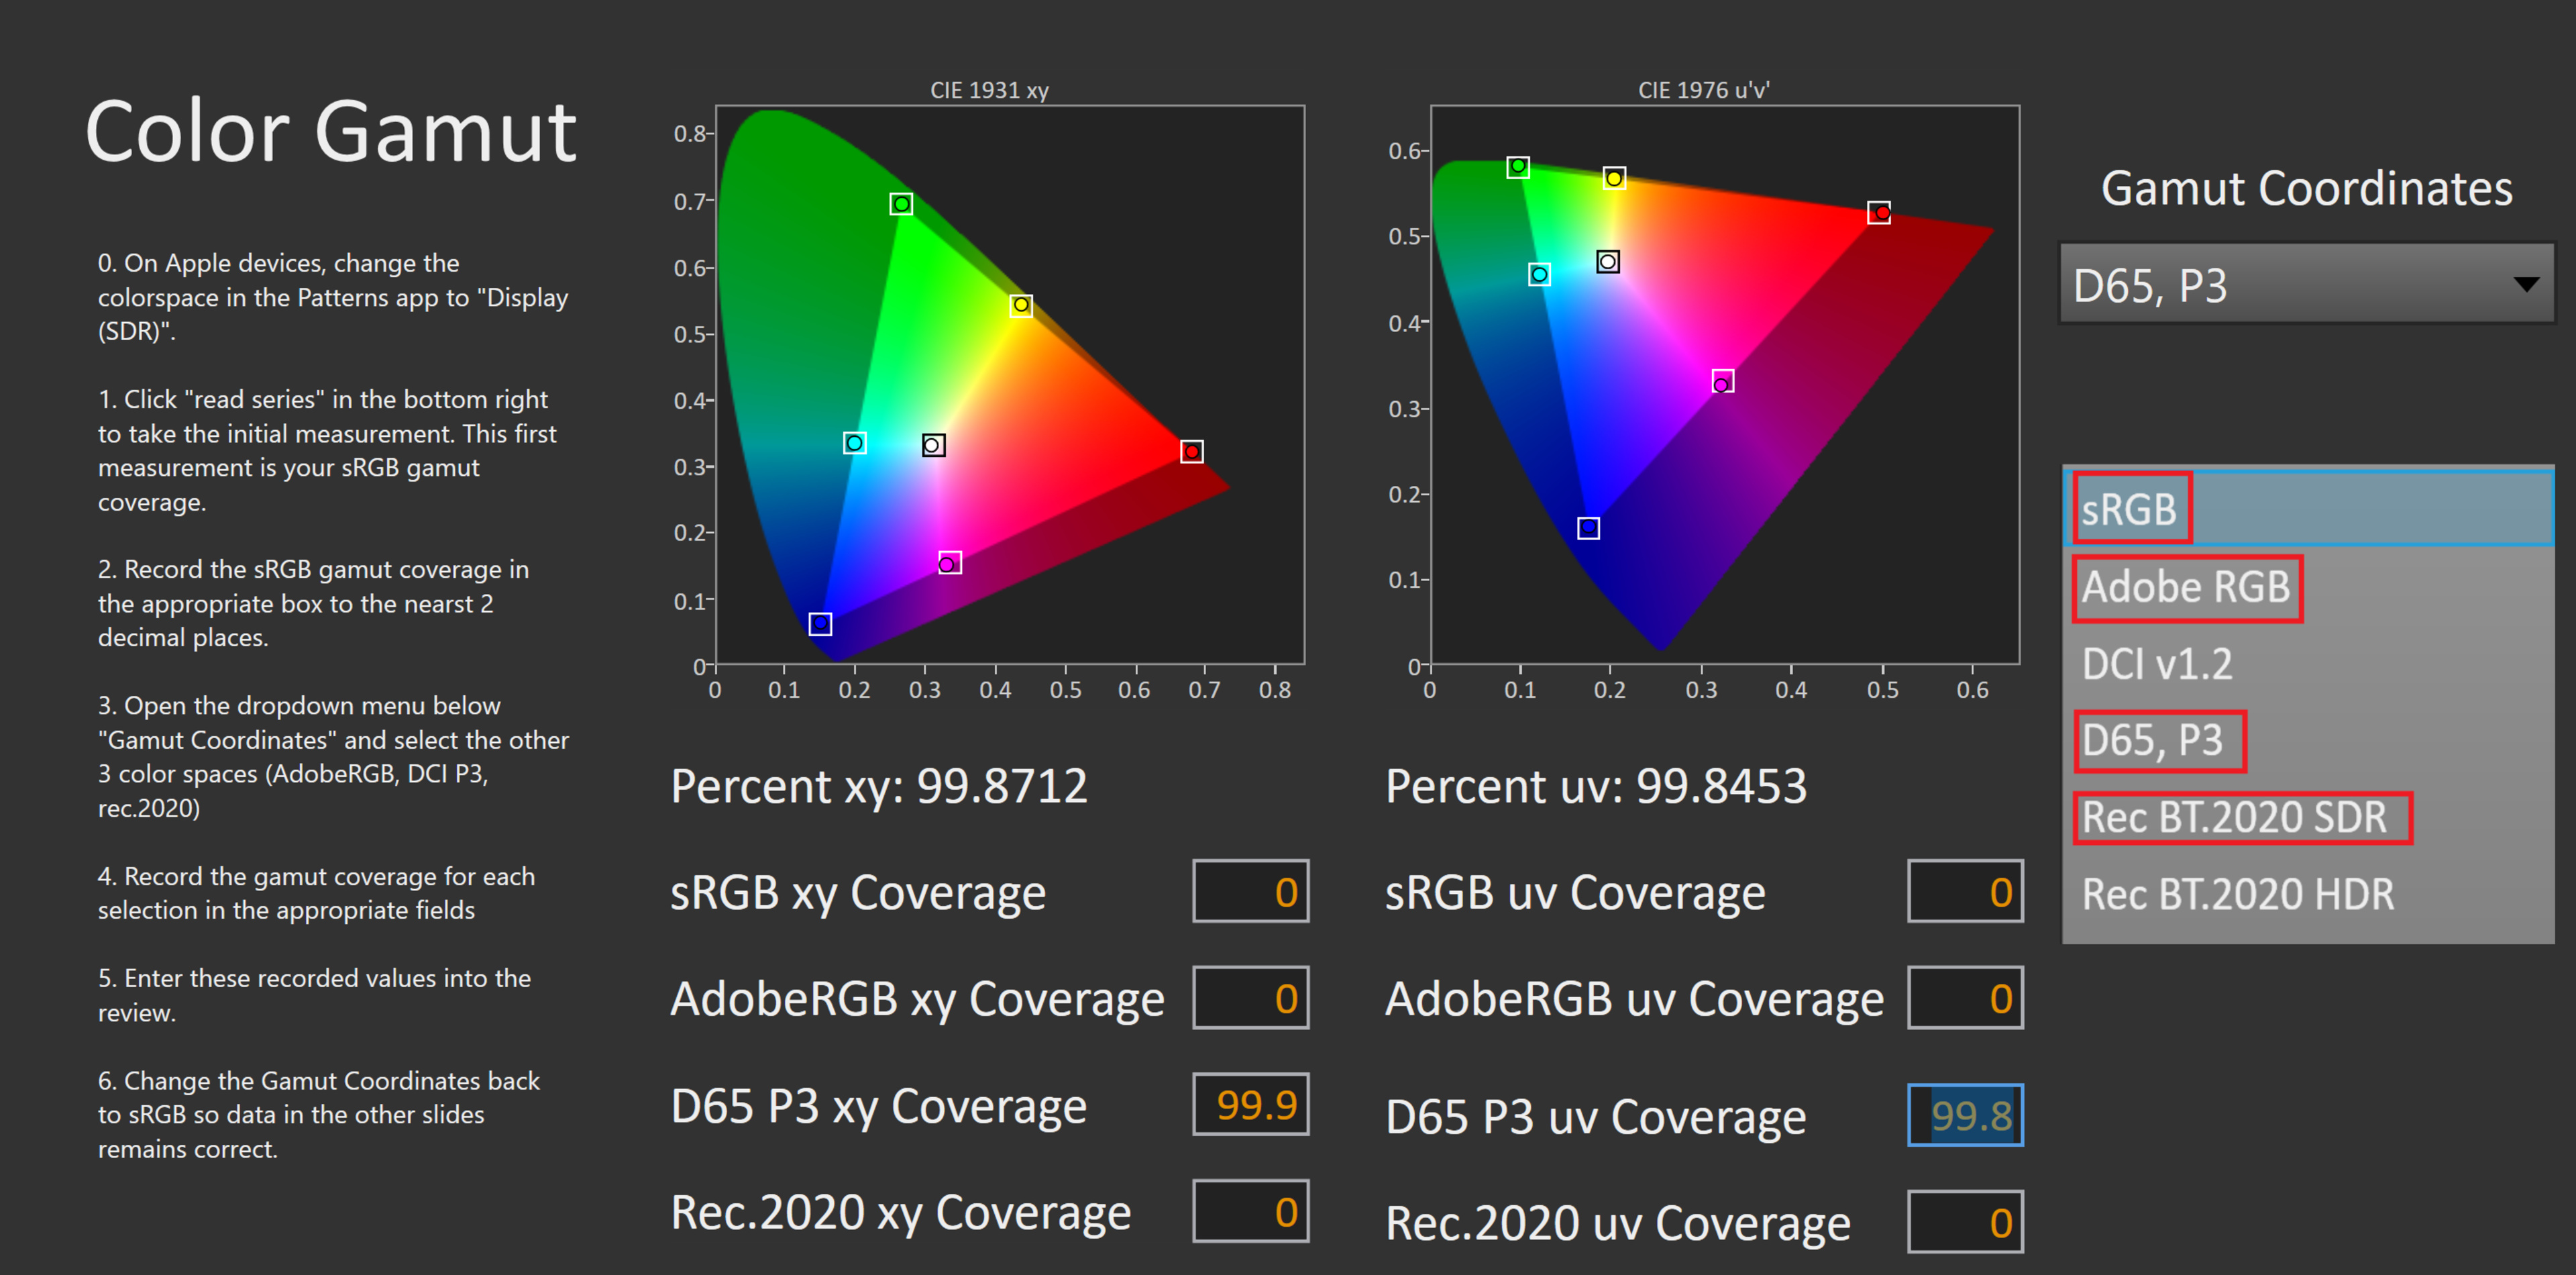Click magenta marker on u'v' chart
The image size is (2576, 1275).
click(x=1722, y=382)
